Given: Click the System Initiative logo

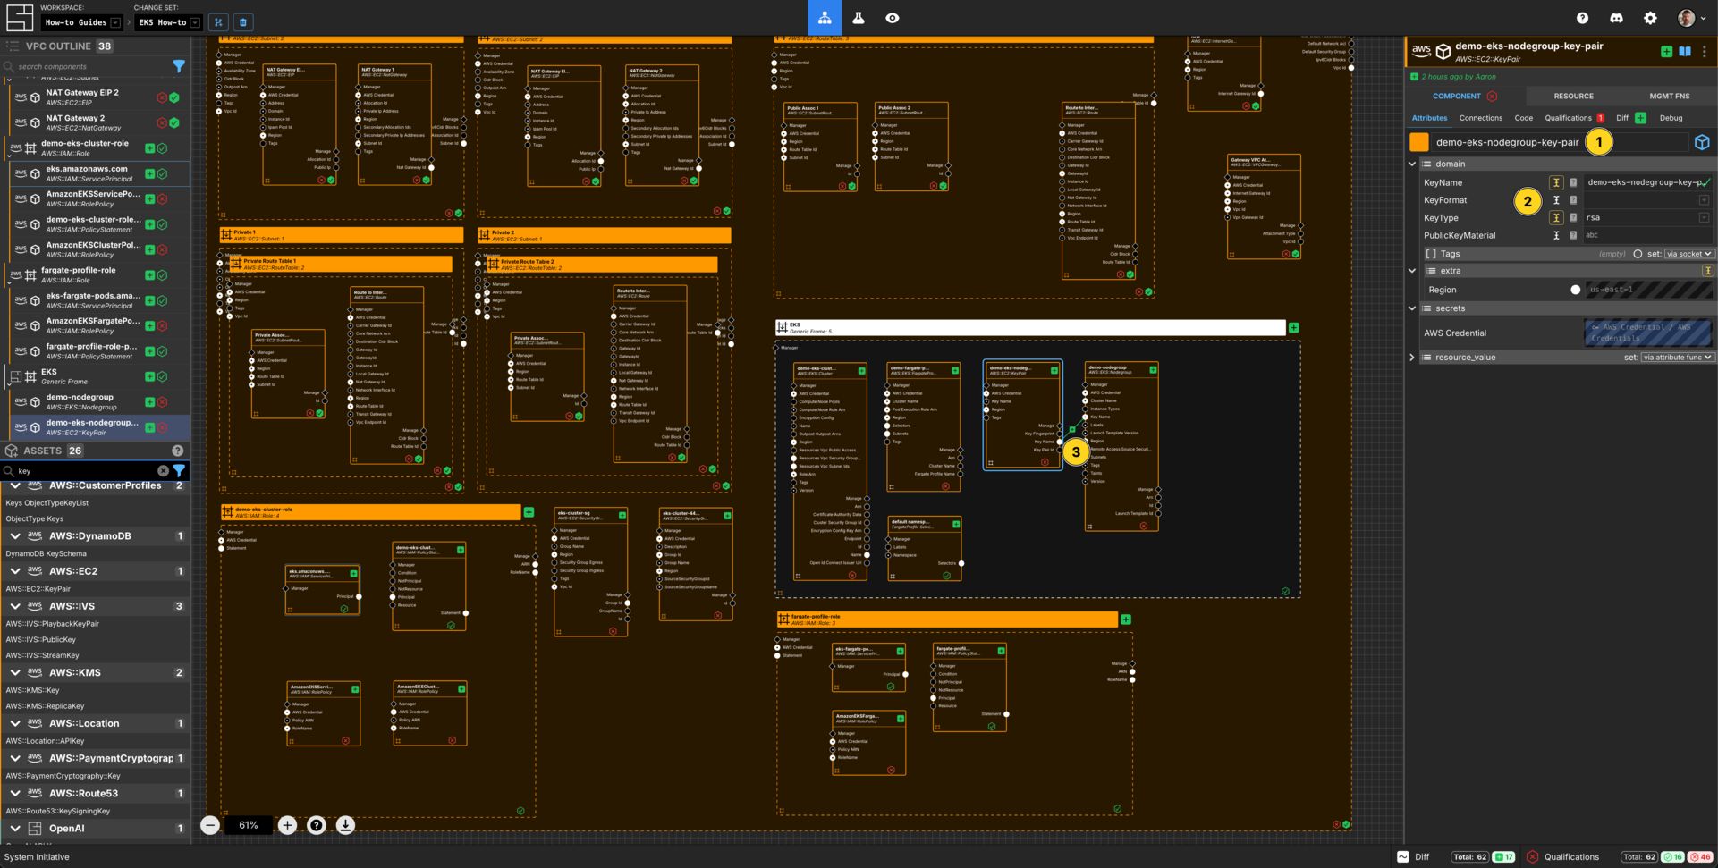Looking at the screenshot, I should [x=19, y=18].
